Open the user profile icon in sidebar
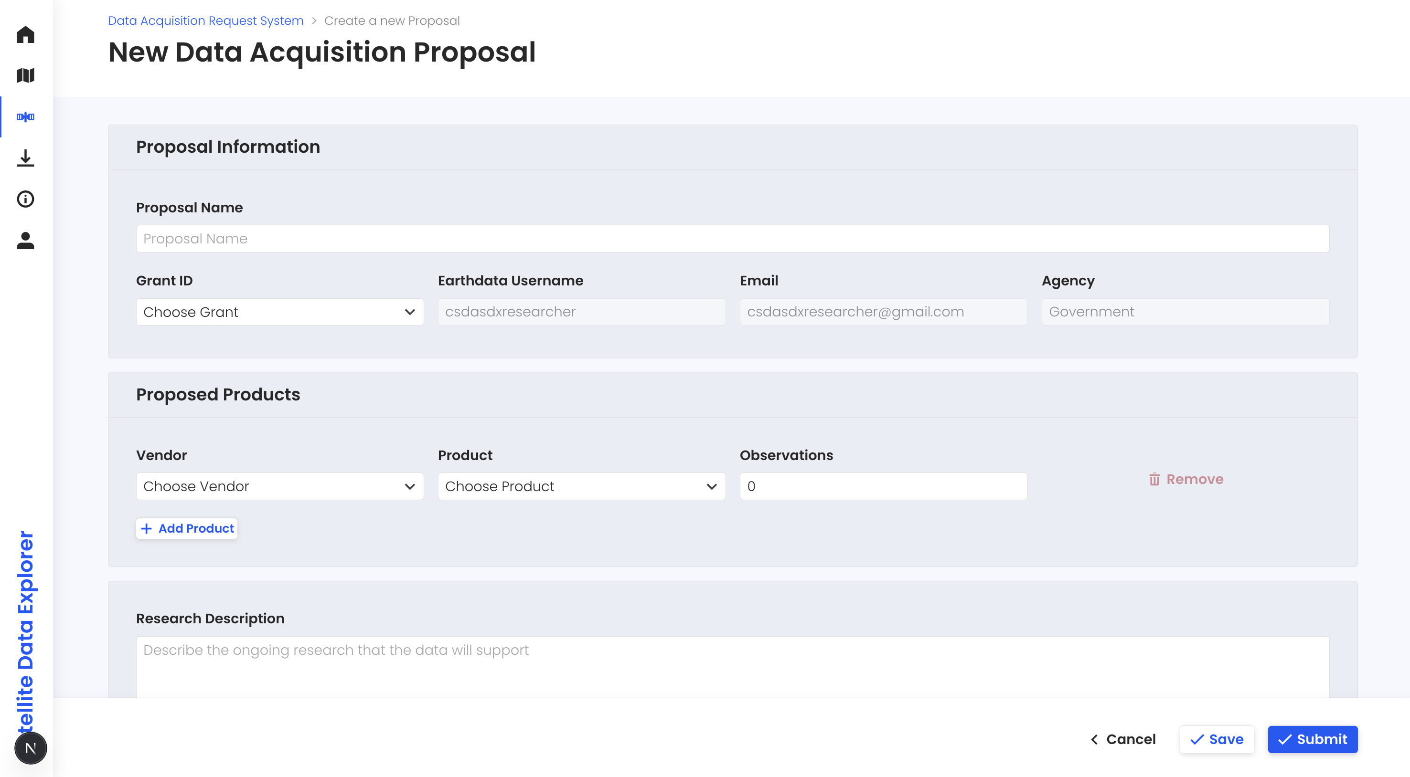The image size is (1410, 777). [26, 241]
